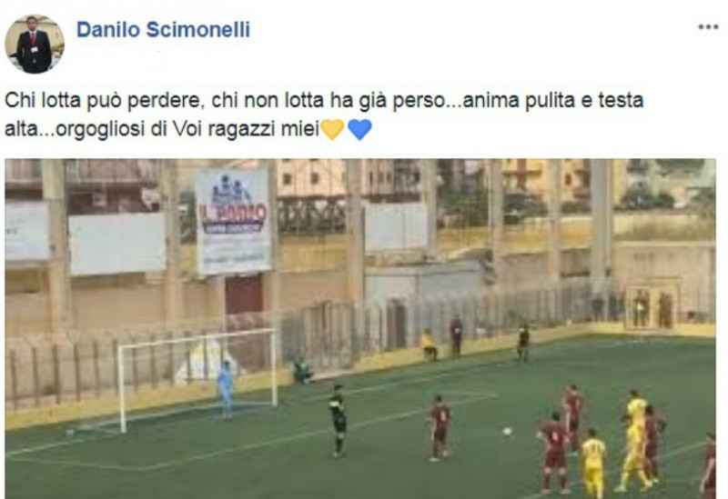Viewport: 728px width, 499px height.
Task: Click the blank white board right of the banner
Action: point(396,227)
